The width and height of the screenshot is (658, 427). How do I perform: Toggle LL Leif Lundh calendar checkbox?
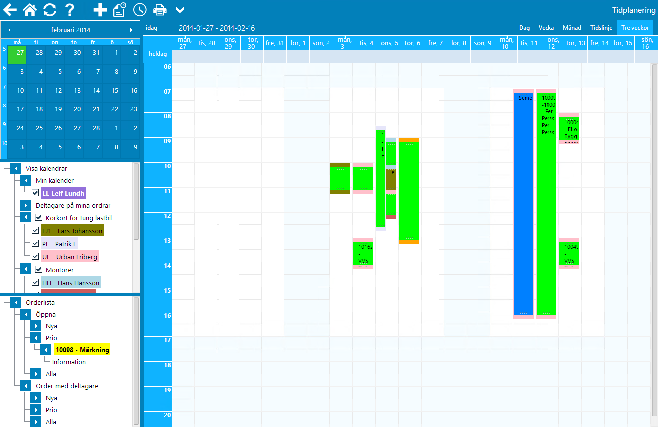pyautogui.click(x=35, y=193)
